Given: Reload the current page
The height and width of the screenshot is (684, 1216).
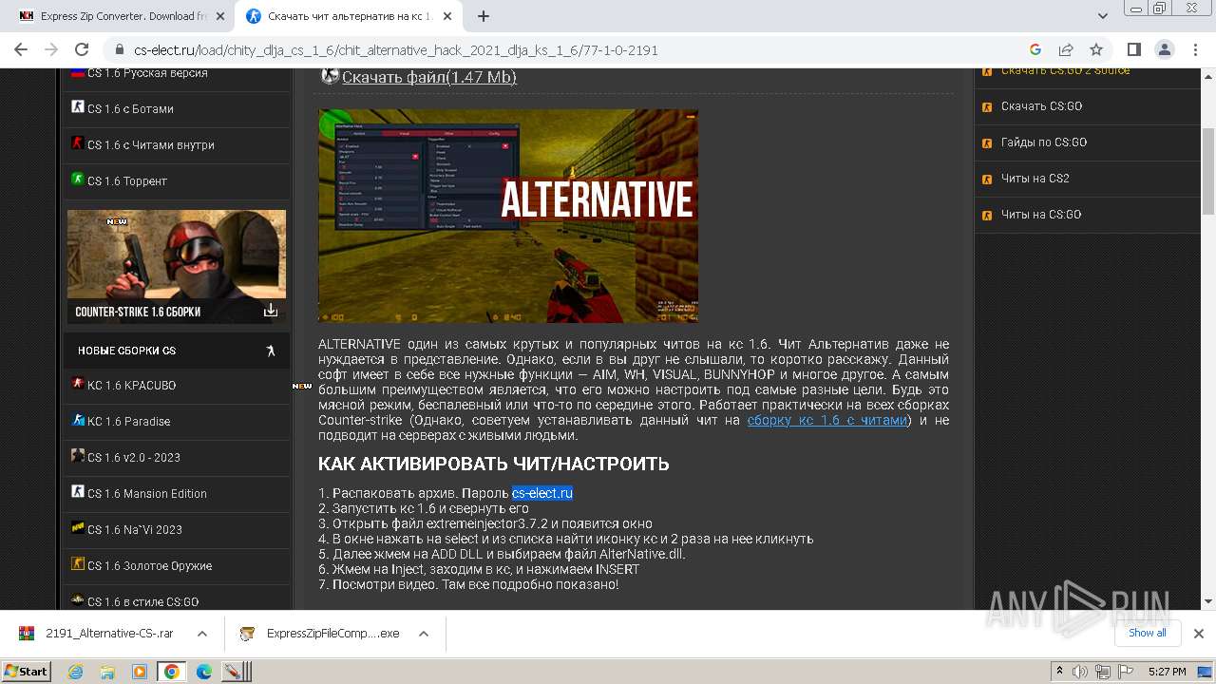Looking at the screenshot, I should (x=82, y=49).
